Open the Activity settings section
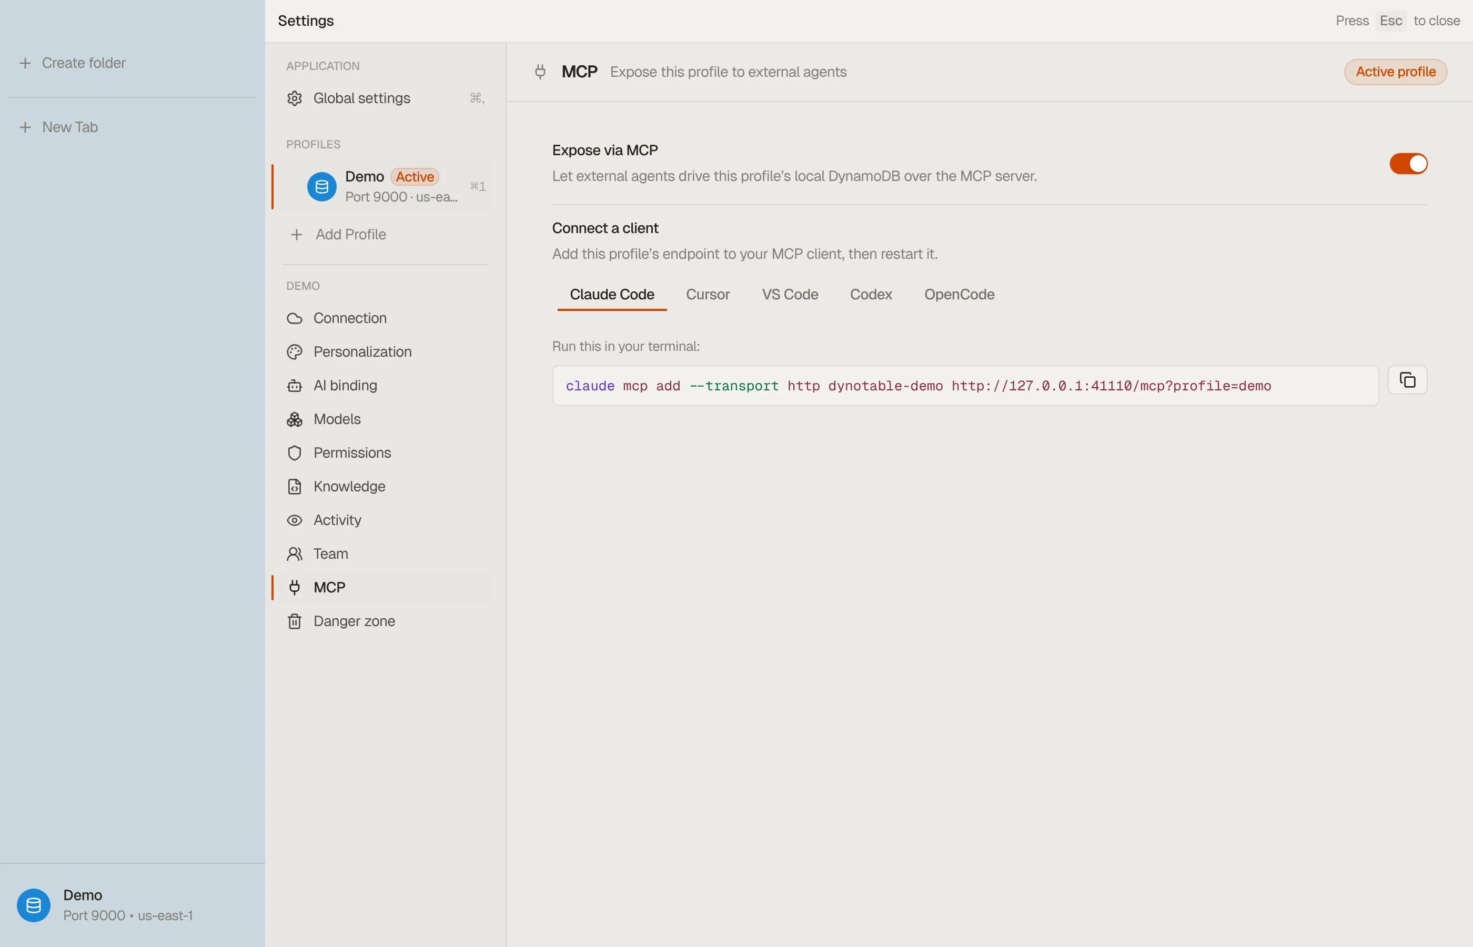Image resolution: width=1473 pixels, height=947 pixels. 385,520
